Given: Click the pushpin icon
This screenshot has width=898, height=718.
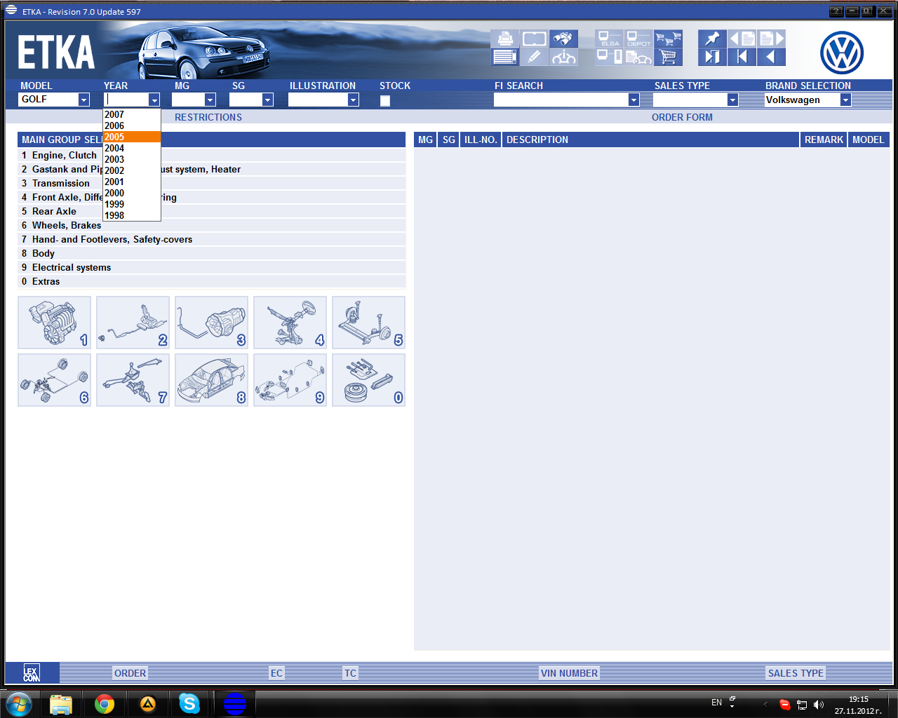Looking at the screenshot, I should pos(712,39).
